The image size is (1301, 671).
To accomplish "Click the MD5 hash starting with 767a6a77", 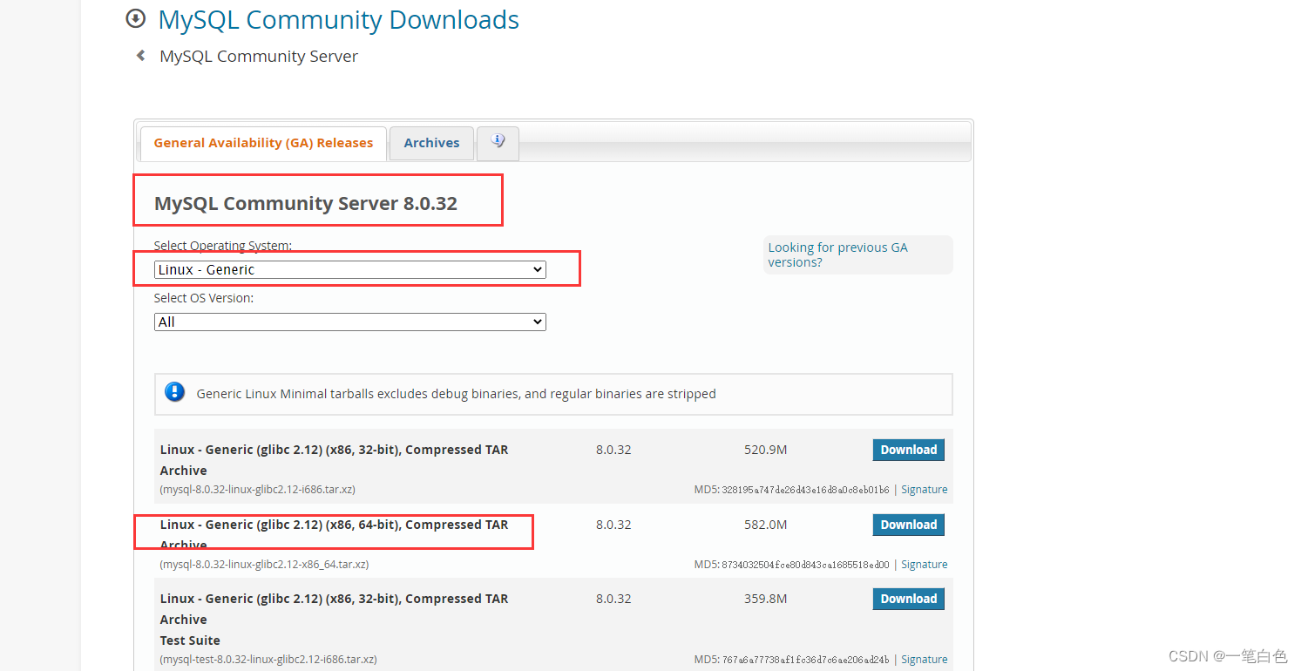I will click(805, 660).
